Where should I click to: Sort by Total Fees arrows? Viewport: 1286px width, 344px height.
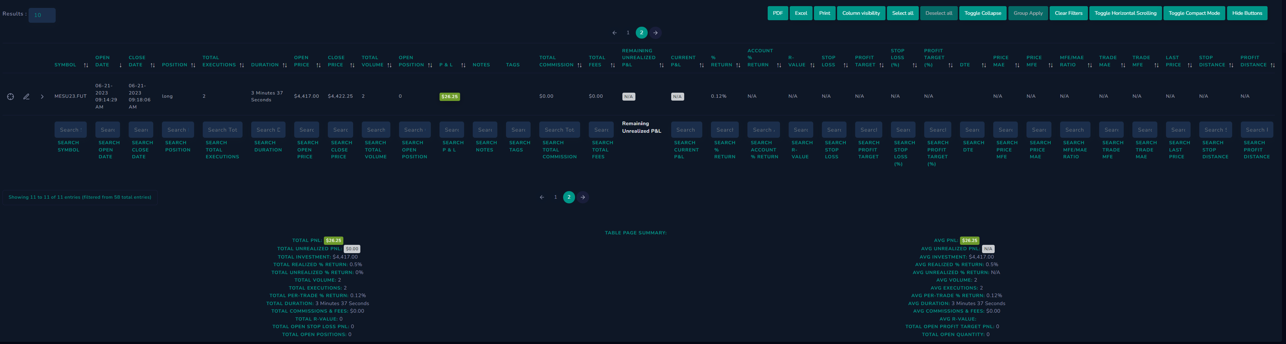613,65
